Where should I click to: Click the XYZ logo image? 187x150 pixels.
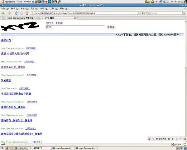[x=20, y=26]
